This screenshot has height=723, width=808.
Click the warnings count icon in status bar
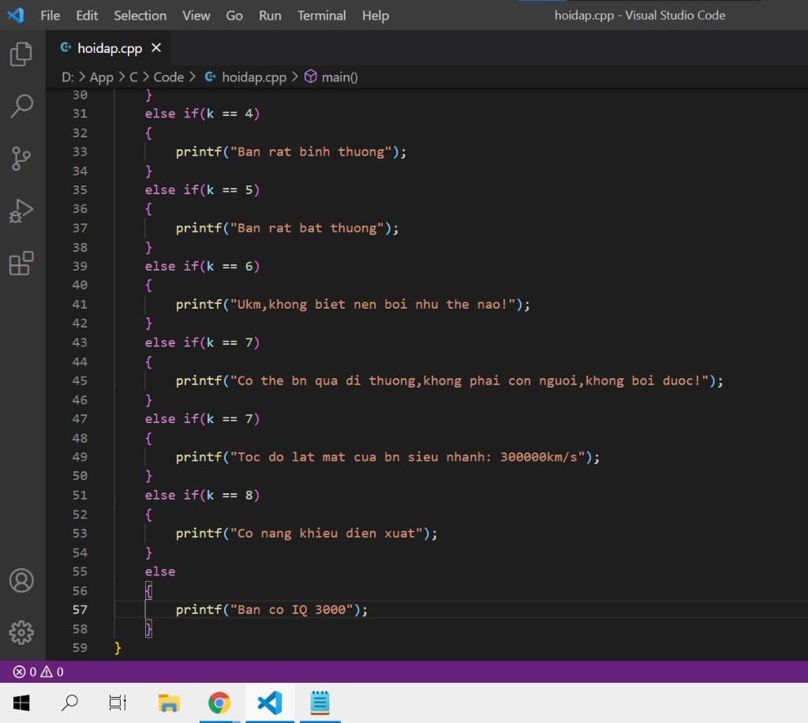point(47,672)
